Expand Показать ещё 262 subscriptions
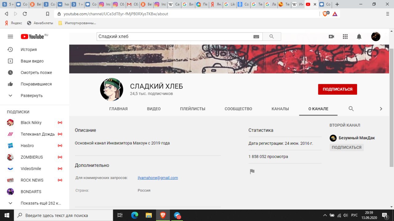Image resolution: width=394 pixels, height=221 pixels. coord(34,203)
